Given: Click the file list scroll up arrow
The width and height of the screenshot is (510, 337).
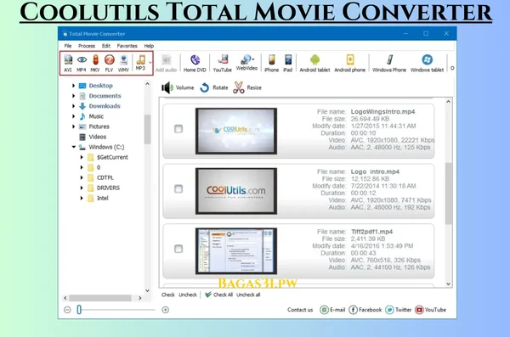Looking at the screenshot, I should pos(449,102).
